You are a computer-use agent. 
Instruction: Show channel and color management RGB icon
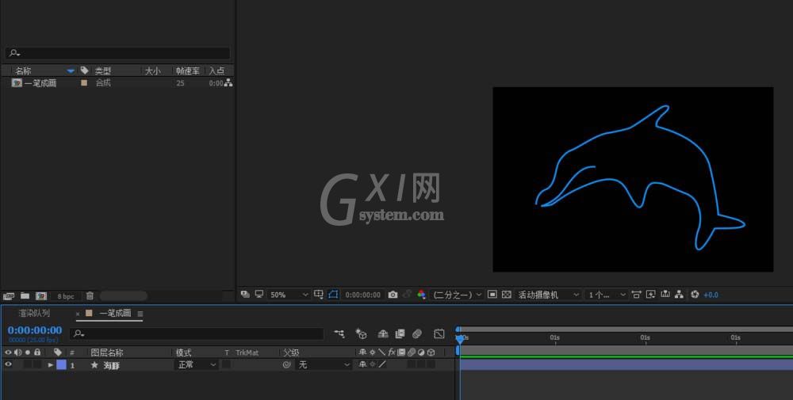tap(421, 295)
